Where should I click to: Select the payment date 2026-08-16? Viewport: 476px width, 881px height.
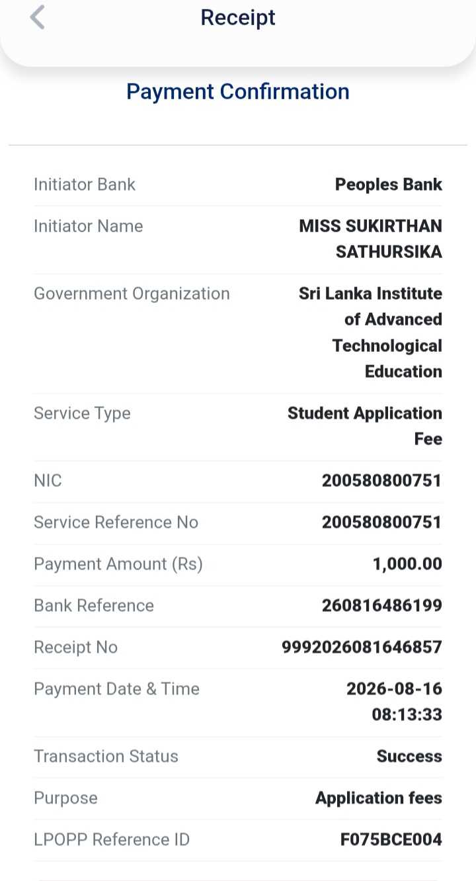click(x=395, y=689)
